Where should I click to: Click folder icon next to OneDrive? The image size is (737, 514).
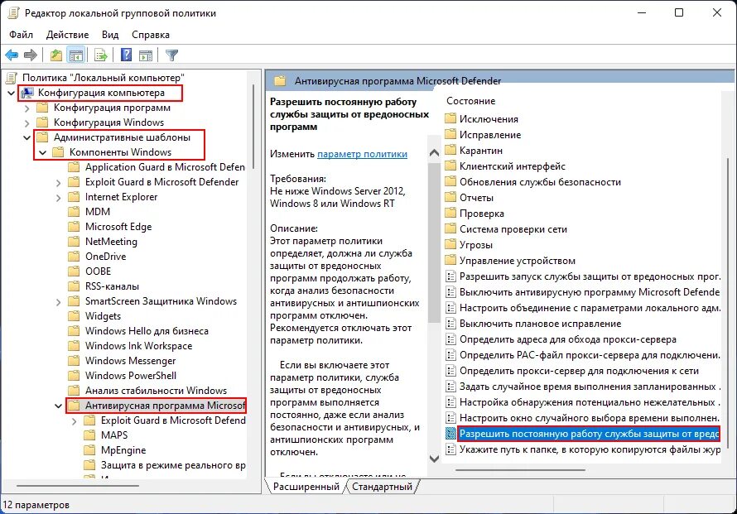pos(74,257)
